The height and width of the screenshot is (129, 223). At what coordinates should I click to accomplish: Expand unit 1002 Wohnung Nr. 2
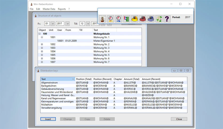[x=42, y=44]
